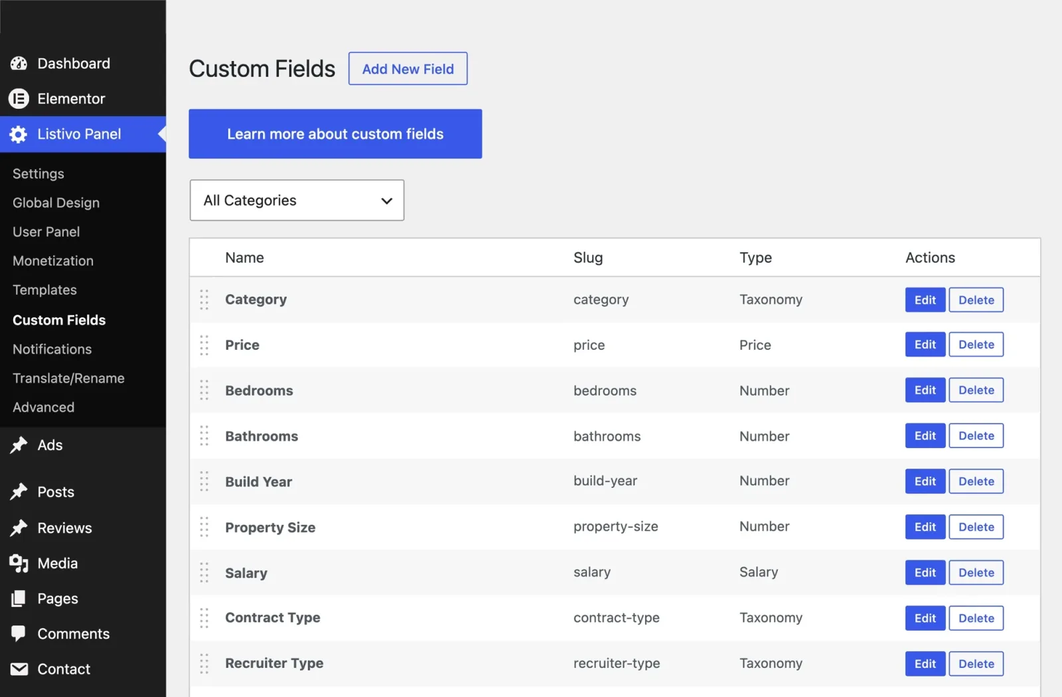
Task: Go to Settings submenu item
Action: 38,174
